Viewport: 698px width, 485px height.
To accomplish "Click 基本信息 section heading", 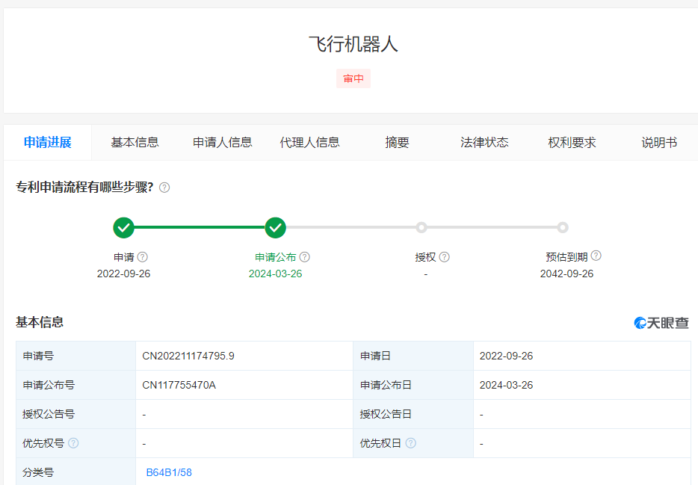I will 40,322.
